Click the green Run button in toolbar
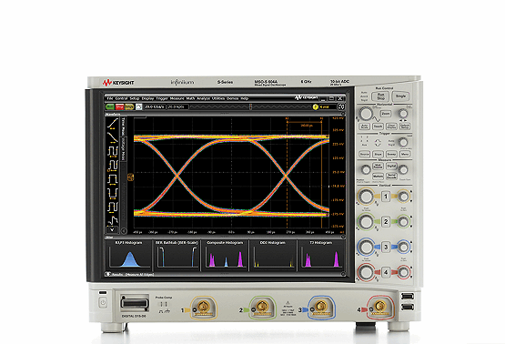Image resolution: width=505 pixels, height=344 pixels. click(110, 107)
